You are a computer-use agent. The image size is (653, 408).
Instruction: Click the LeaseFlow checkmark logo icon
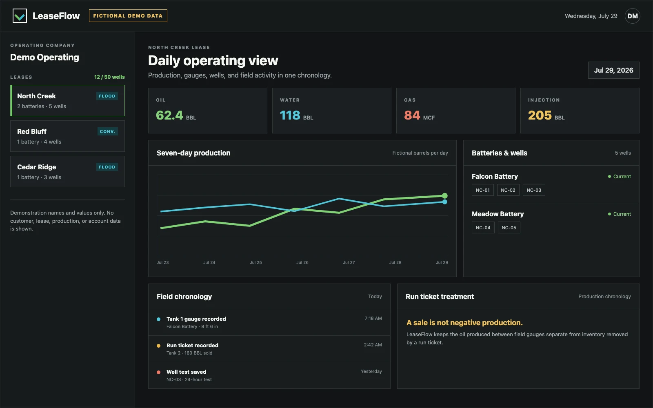pyautogui.click(x=20, y=16)
